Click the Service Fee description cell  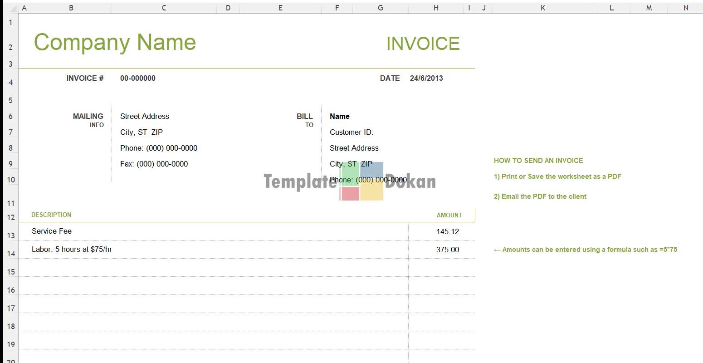coord(52,231)
